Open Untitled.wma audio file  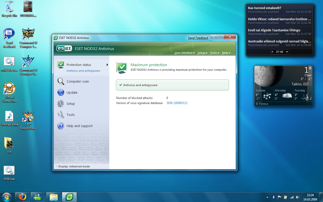coord(9,118)
